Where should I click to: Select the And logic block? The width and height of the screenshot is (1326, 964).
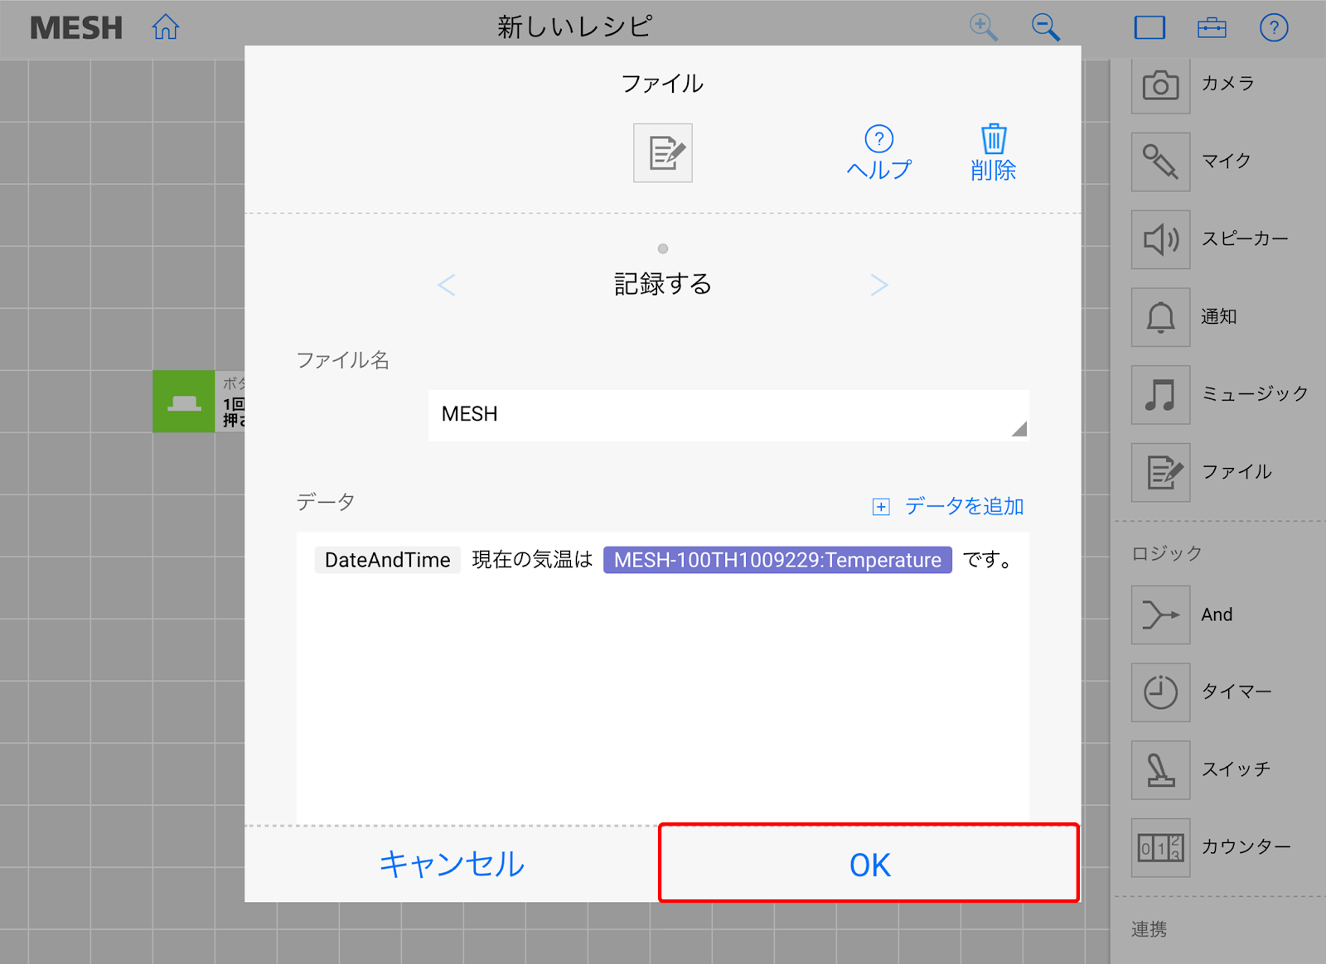(1160, 615)
